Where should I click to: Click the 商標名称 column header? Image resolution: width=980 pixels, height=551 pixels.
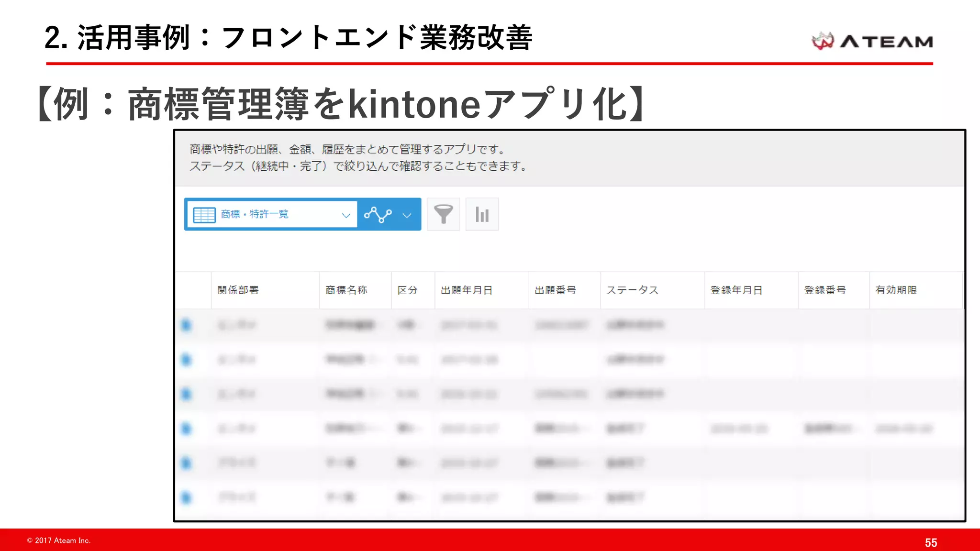click(x=356, y=290)
